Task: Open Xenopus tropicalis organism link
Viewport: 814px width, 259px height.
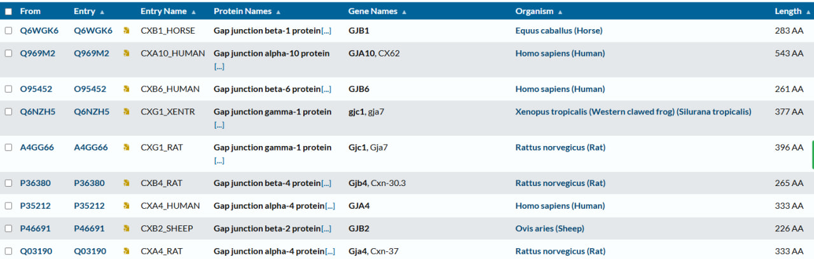Action: (x=633, y=112)
